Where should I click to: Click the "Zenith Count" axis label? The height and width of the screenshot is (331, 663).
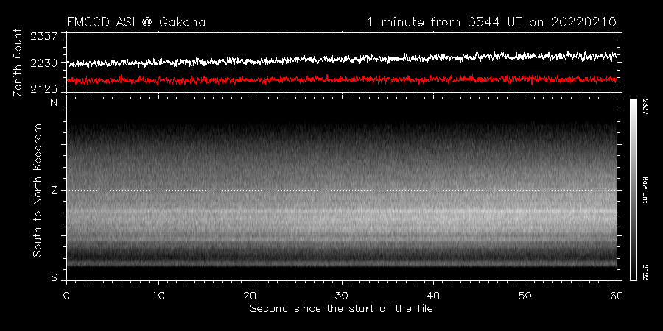click(18, 63)
